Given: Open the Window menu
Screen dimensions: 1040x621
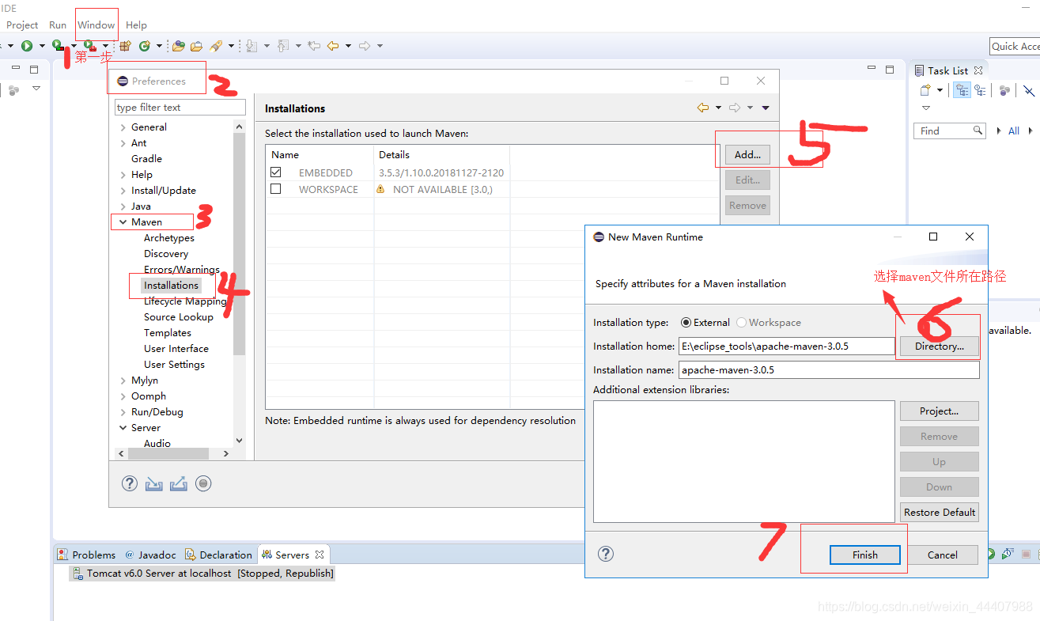Looking at the screenshot, I should point(96,25).
